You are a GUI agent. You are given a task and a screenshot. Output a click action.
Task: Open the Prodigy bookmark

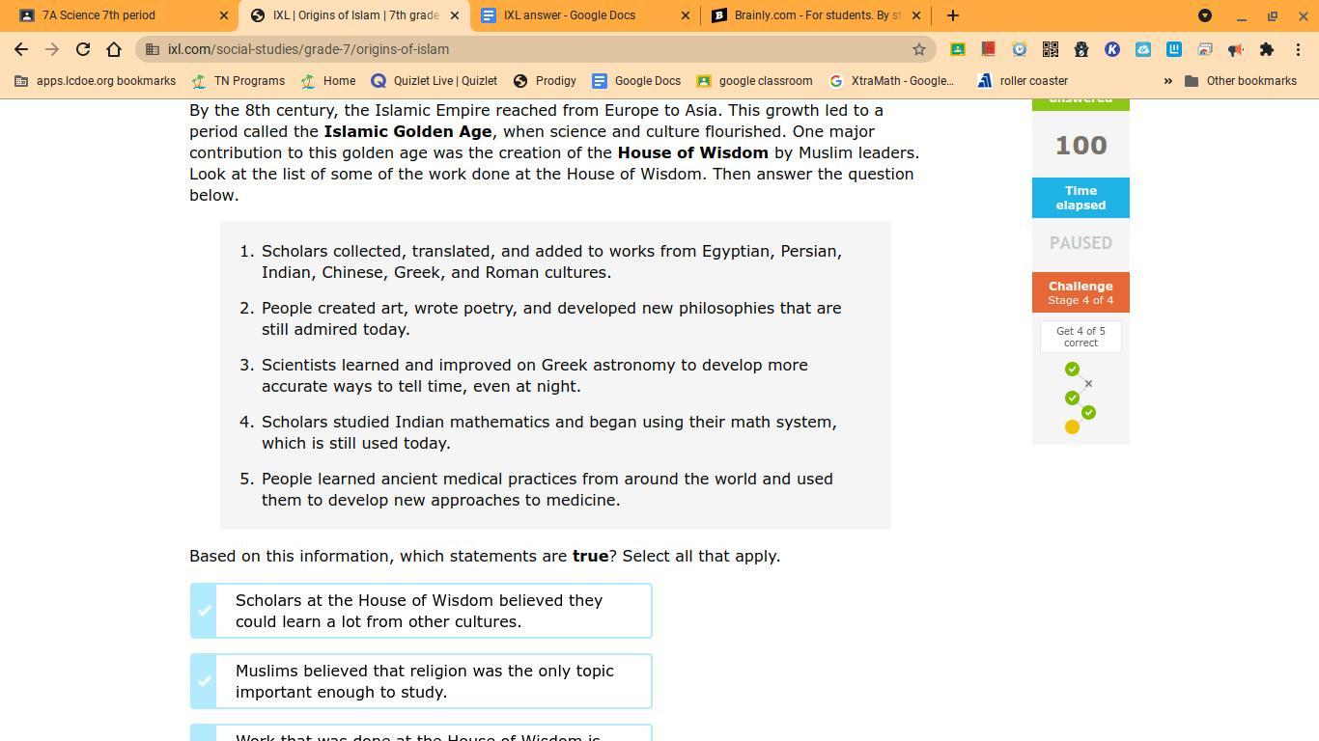545,81
